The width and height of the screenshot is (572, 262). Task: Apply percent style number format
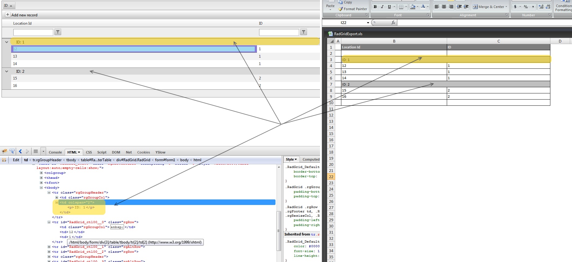point(526,7)
